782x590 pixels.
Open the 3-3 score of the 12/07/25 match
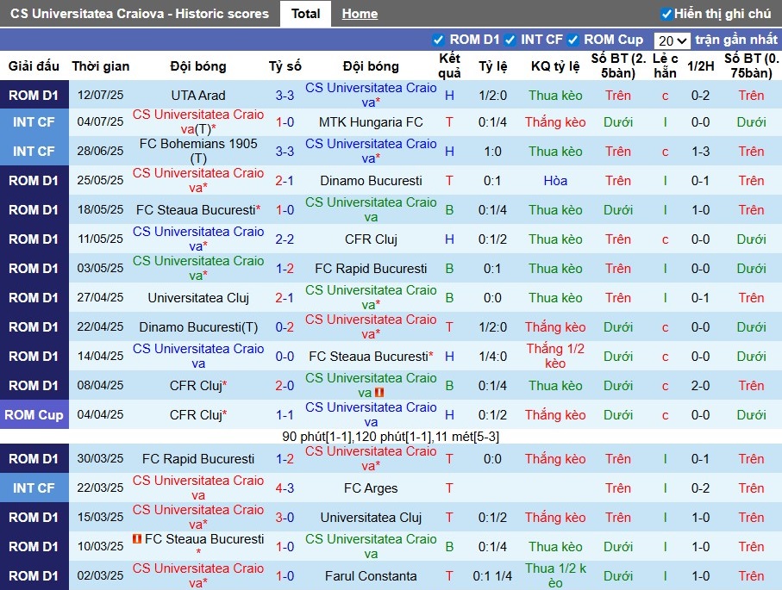click(x=285, y=96)
